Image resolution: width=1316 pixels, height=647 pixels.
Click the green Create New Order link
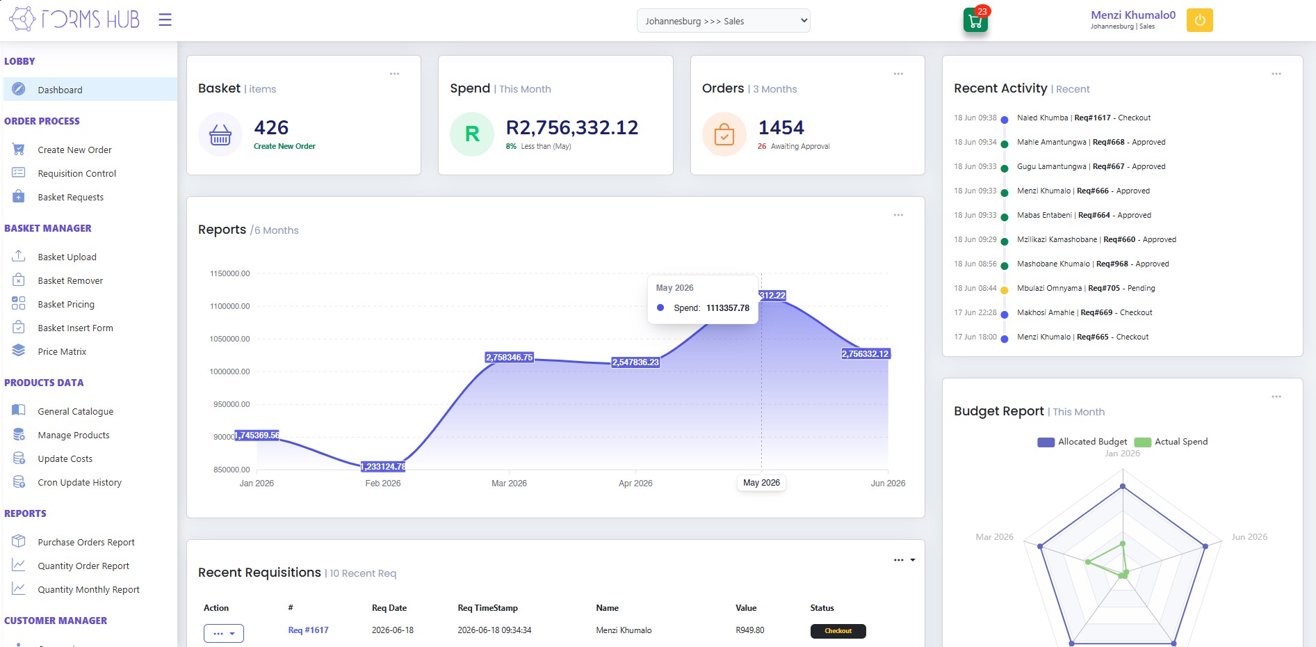(x=284, y=146)
